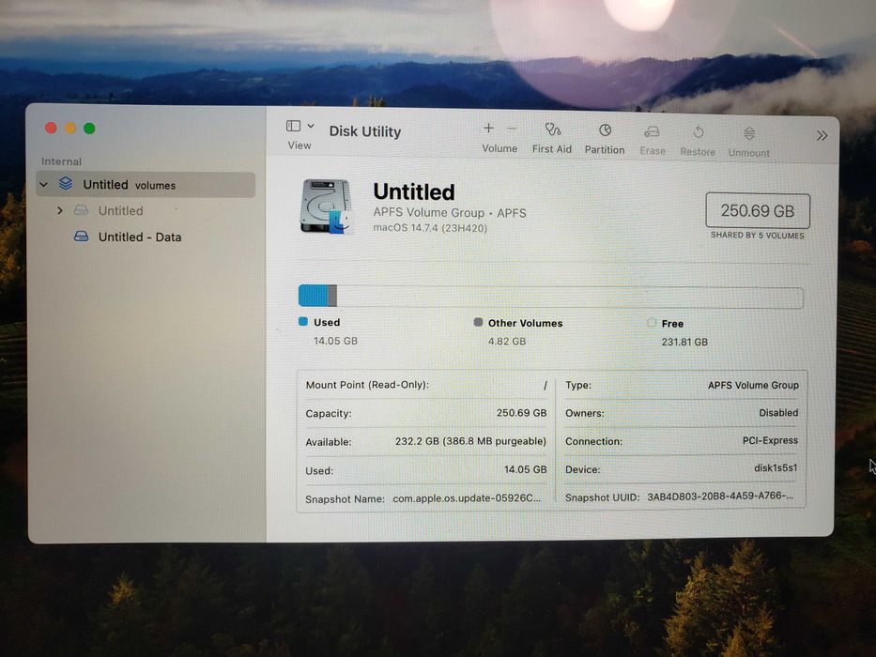Click the Internal sidebar section header
876x657 pixels.
point(61,161)
